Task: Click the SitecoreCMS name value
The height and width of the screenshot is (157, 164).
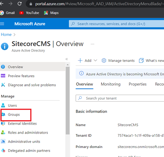Action: coord(128,125)
